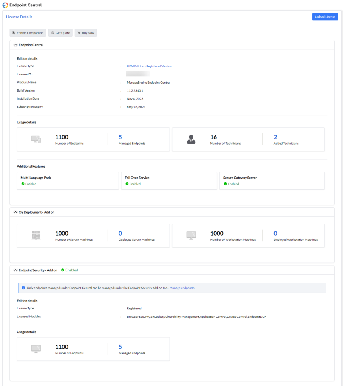Open the Edition Comparison button
This screenshot has width=343, height=386.
(28, 33)
